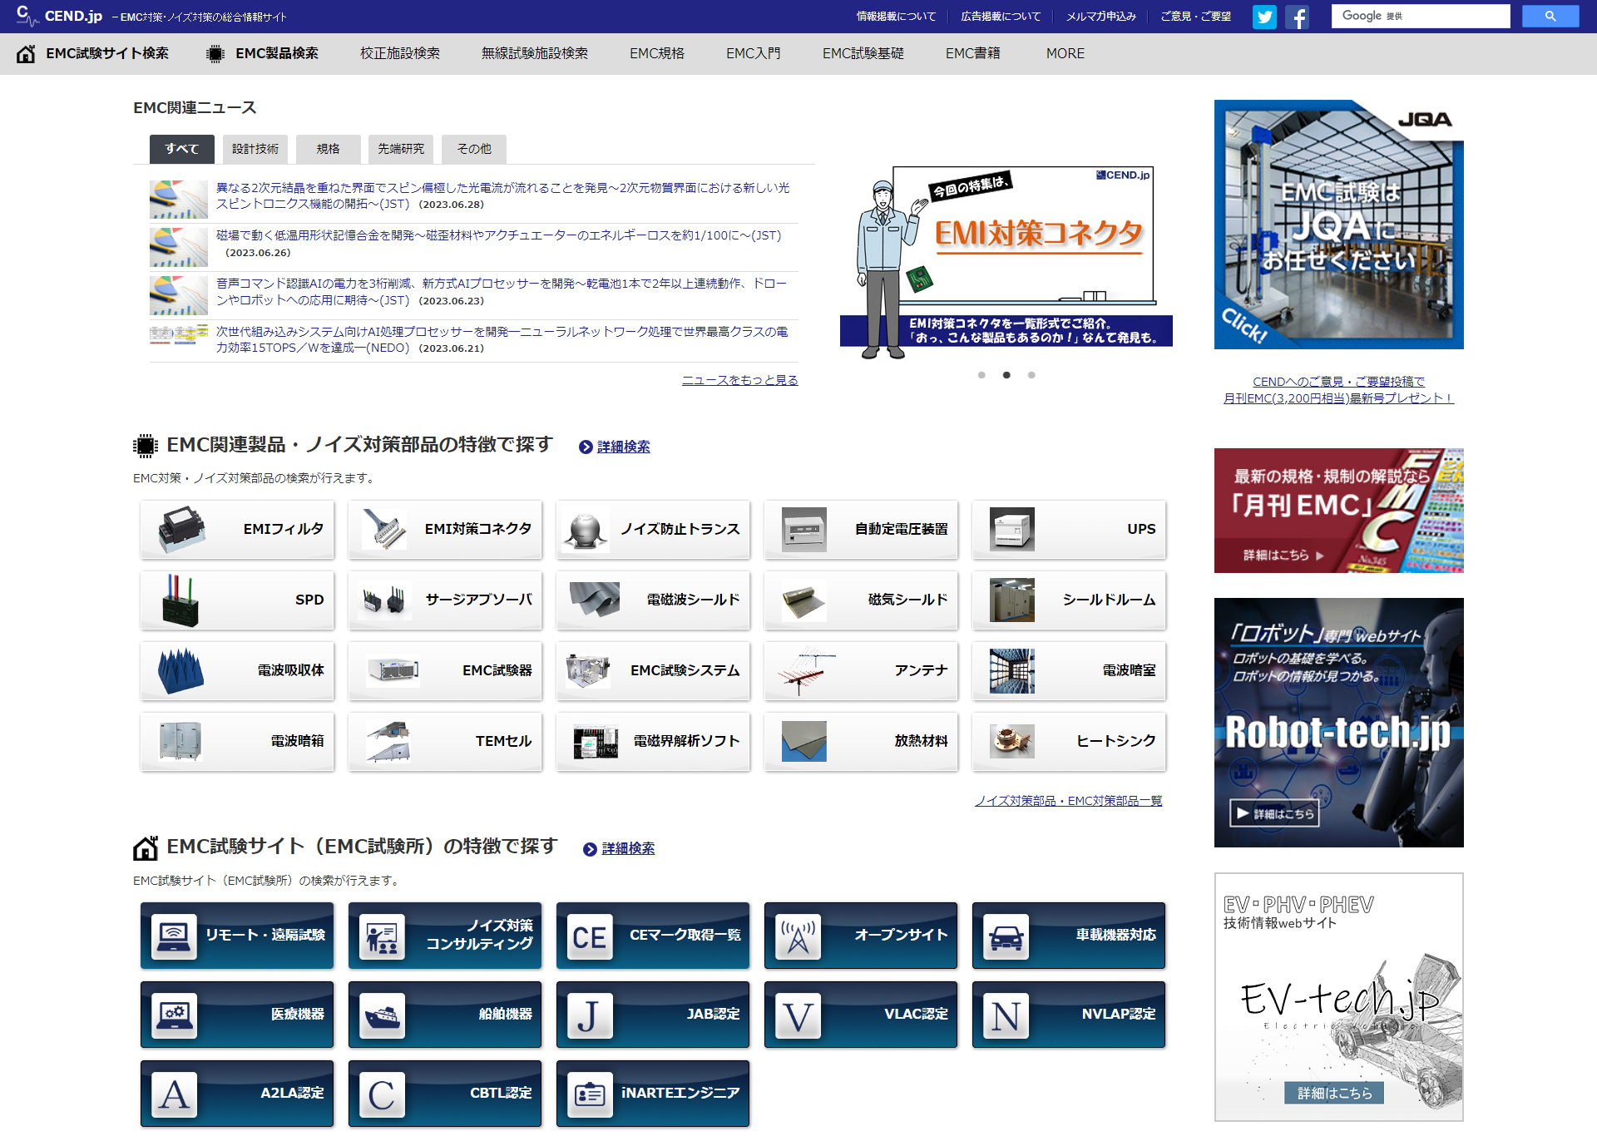Open the Twitter icon in the header

pos(1264,16)
